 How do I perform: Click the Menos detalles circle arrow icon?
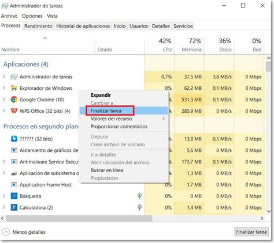(x=6, y=232)
